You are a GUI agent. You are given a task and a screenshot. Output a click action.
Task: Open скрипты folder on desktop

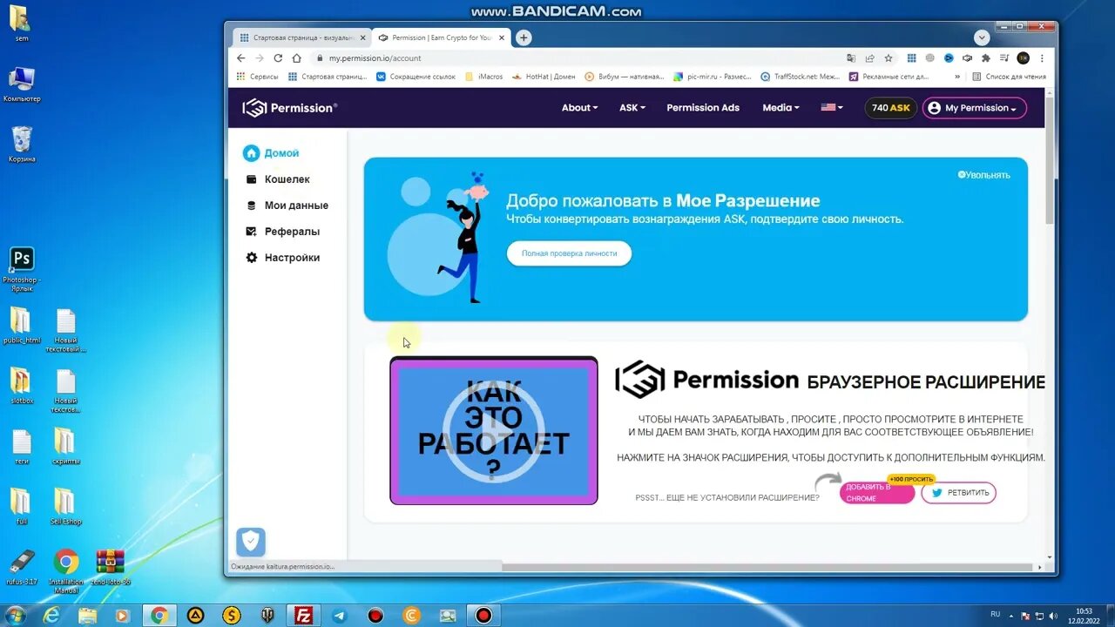pyautogui.click(x=65, y=447)
